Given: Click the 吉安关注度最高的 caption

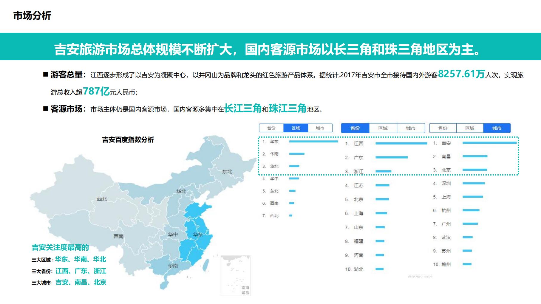Looking at the screenshot, I should click(x=60, y=247).
